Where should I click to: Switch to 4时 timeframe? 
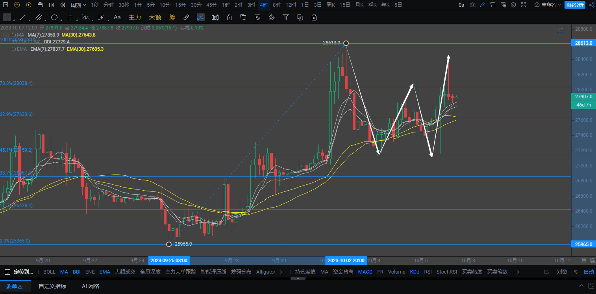coord(264,5)
